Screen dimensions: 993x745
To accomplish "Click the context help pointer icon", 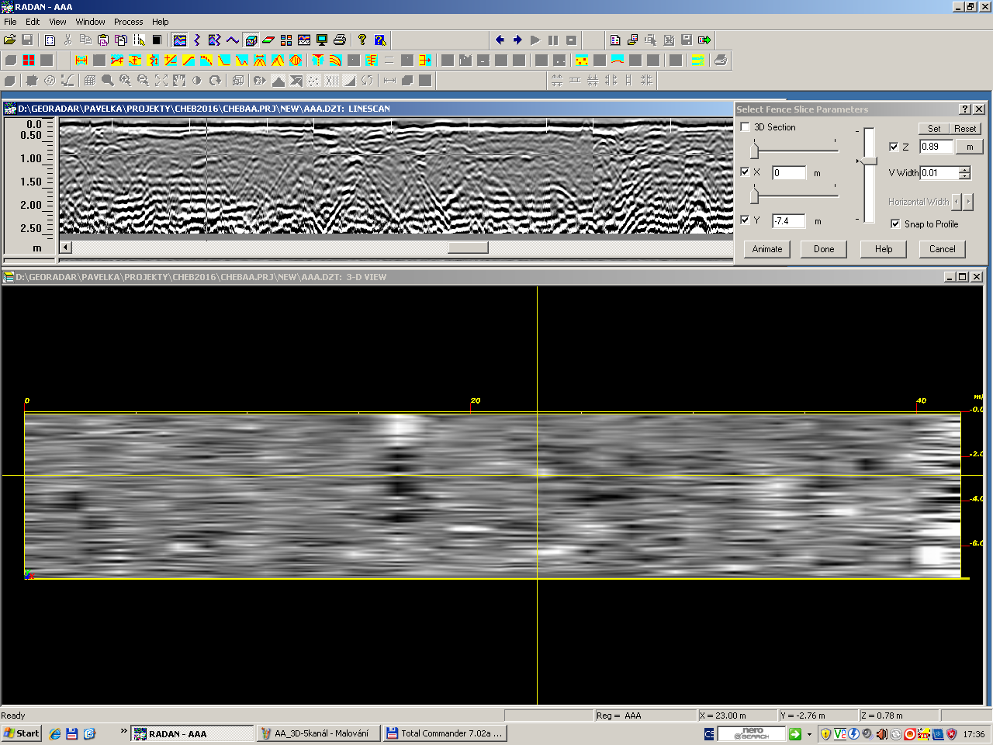I will 380,40.
